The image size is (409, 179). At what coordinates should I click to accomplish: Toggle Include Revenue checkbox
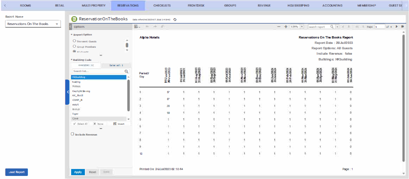[x=72, y=134]
